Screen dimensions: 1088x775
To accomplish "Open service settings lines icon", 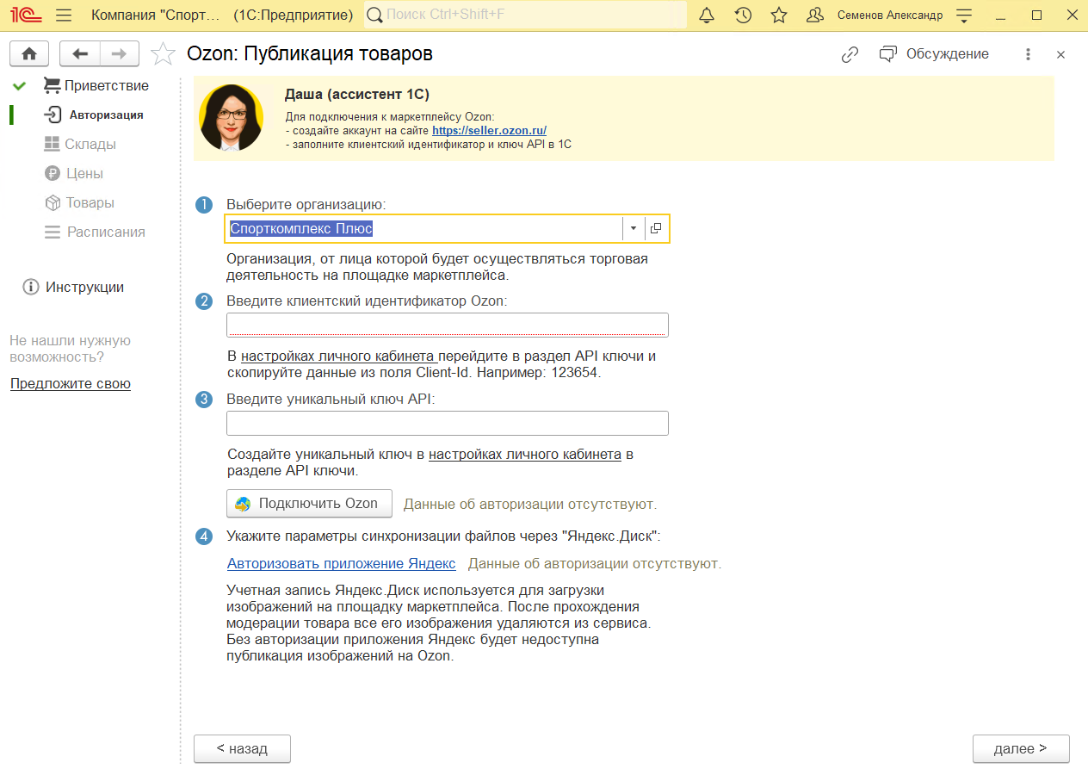I will point(964,15).
